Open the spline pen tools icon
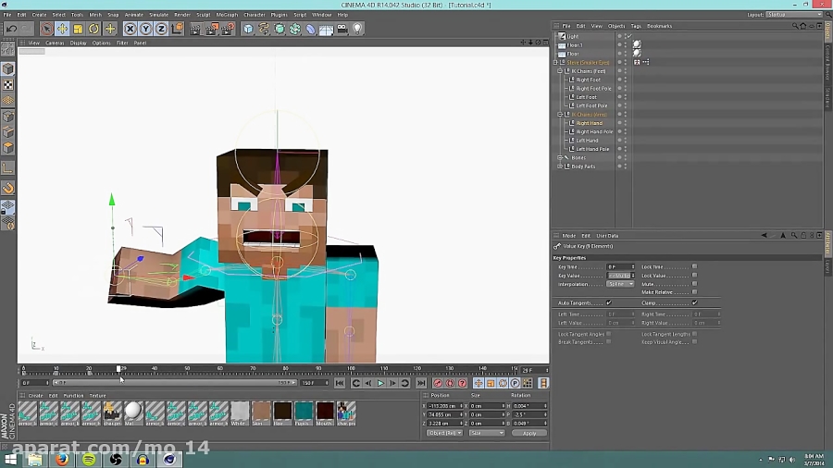 (264, 29)
